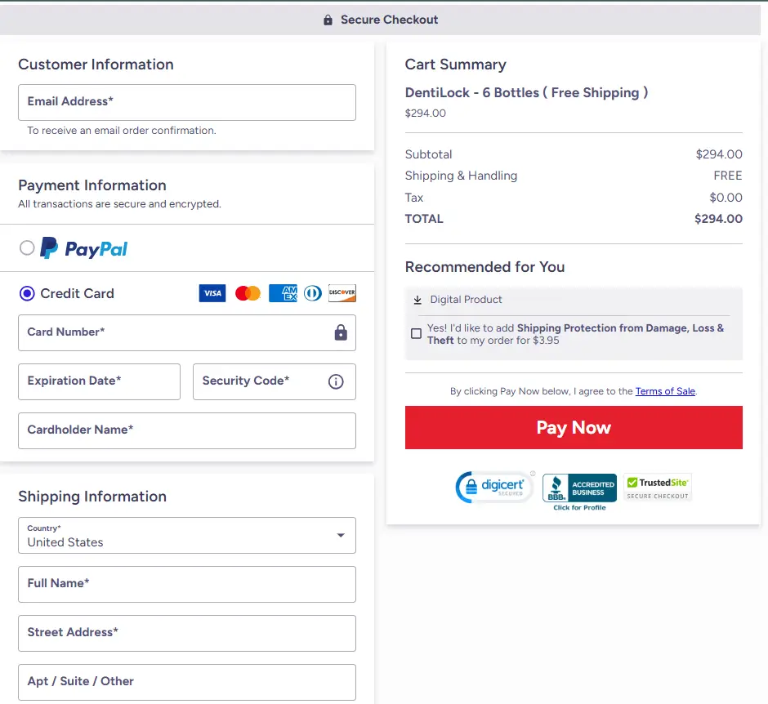Click the PayPal logo icon
This screenshot has height=704, width=768.
(83, 248)
